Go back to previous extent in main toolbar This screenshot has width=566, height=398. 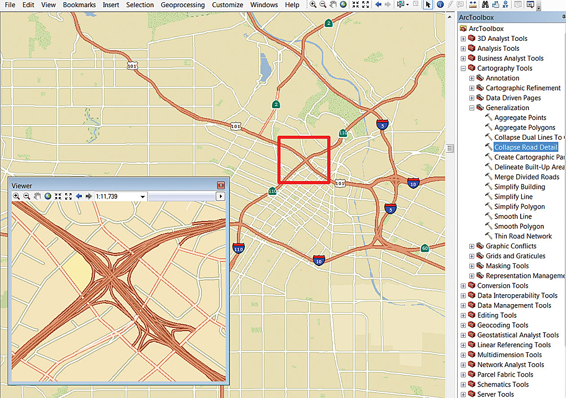378,4
